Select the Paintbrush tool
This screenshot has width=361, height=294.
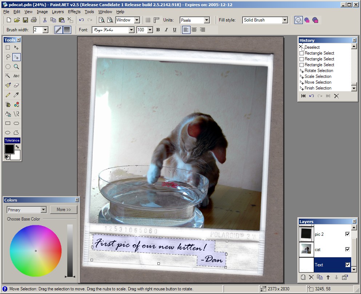pos(8,85)
